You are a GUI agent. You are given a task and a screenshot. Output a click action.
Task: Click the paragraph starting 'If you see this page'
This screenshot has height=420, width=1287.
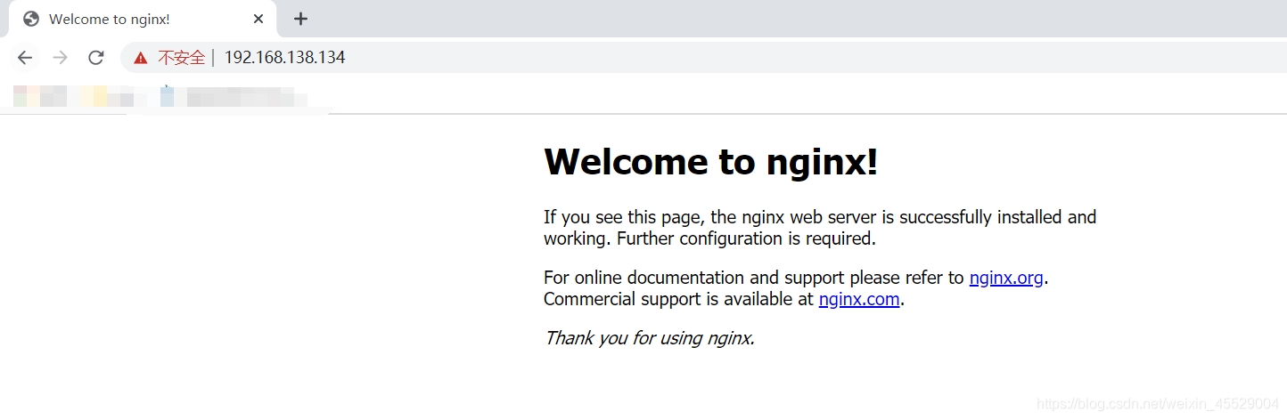coord(820,228)
